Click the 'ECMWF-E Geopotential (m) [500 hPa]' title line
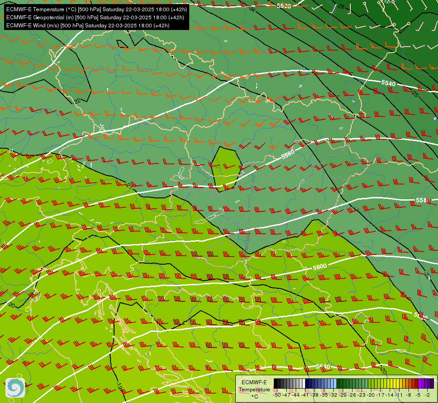This screenshot has height=403, width=438. 95,17
